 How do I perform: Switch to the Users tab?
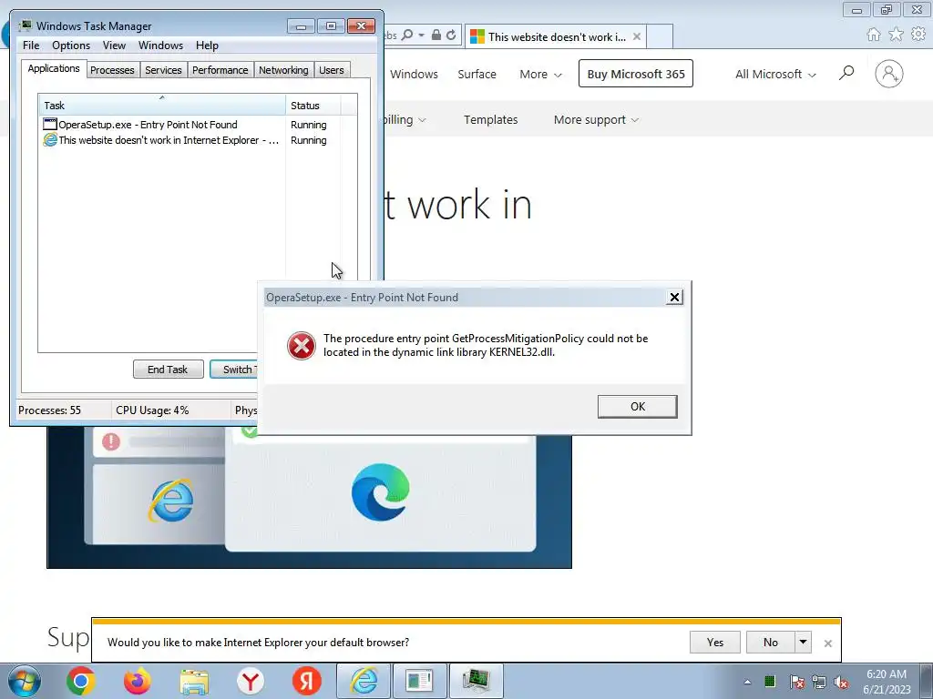point(332,70)
